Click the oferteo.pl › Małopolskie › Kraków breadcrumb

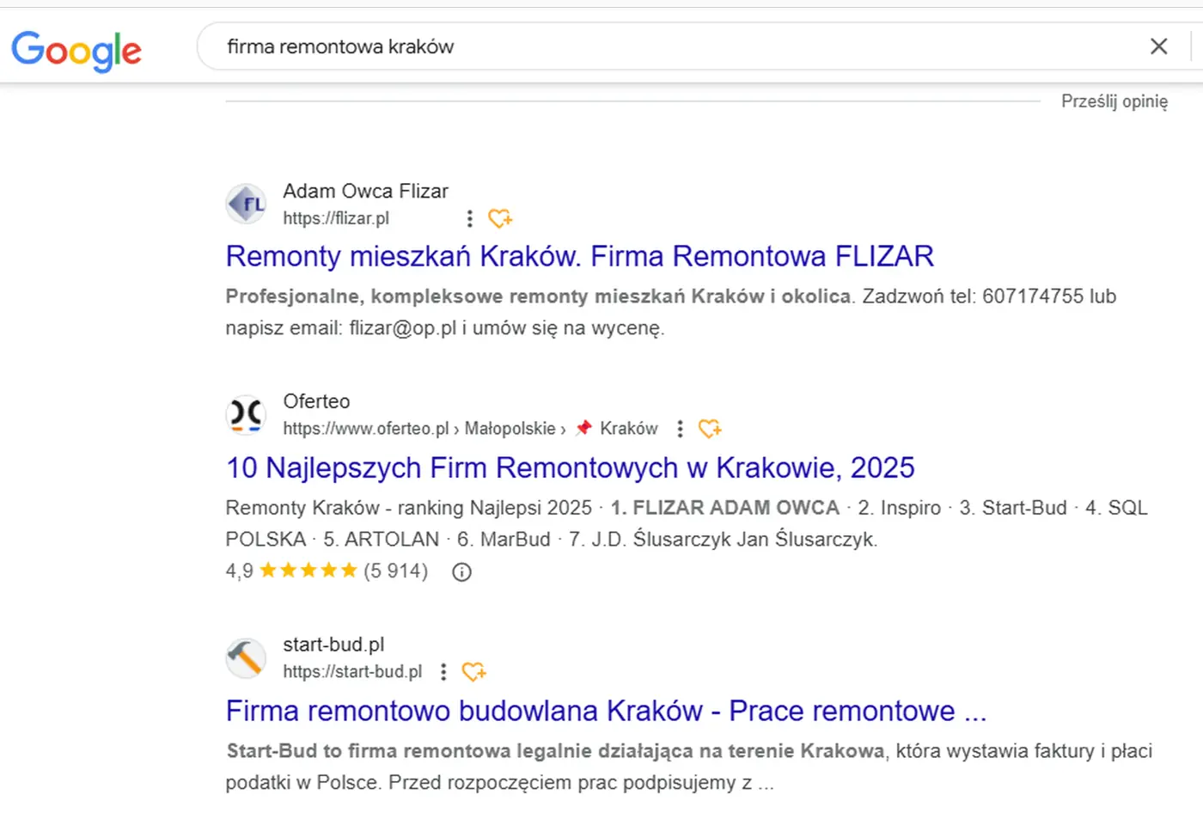coord(470,428)
